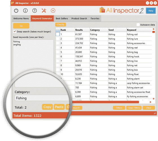
Task: Click the Go button
Action: tap(21, 26)
